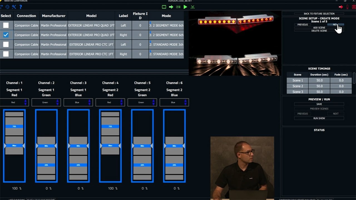Click the Add Scene button
Viewport: 356px width, 200px height.
pos(319,28)
